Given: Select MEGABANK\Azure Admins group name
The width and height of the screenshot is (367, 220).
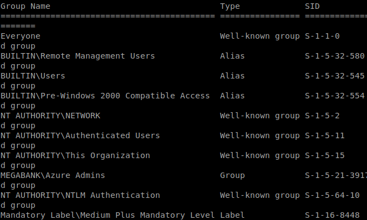Looking at the screenshot, I should tap(53, 175).
